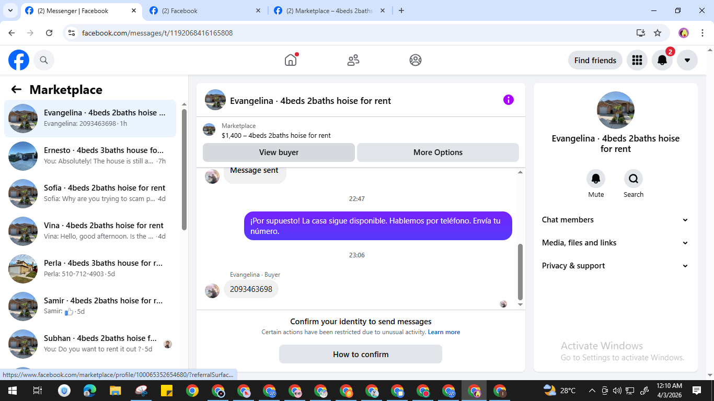Image resolution: width=714 pixels, height=401 pixels.
Task: Open Task View on the taskbar
Action: (x=38, y=391)
